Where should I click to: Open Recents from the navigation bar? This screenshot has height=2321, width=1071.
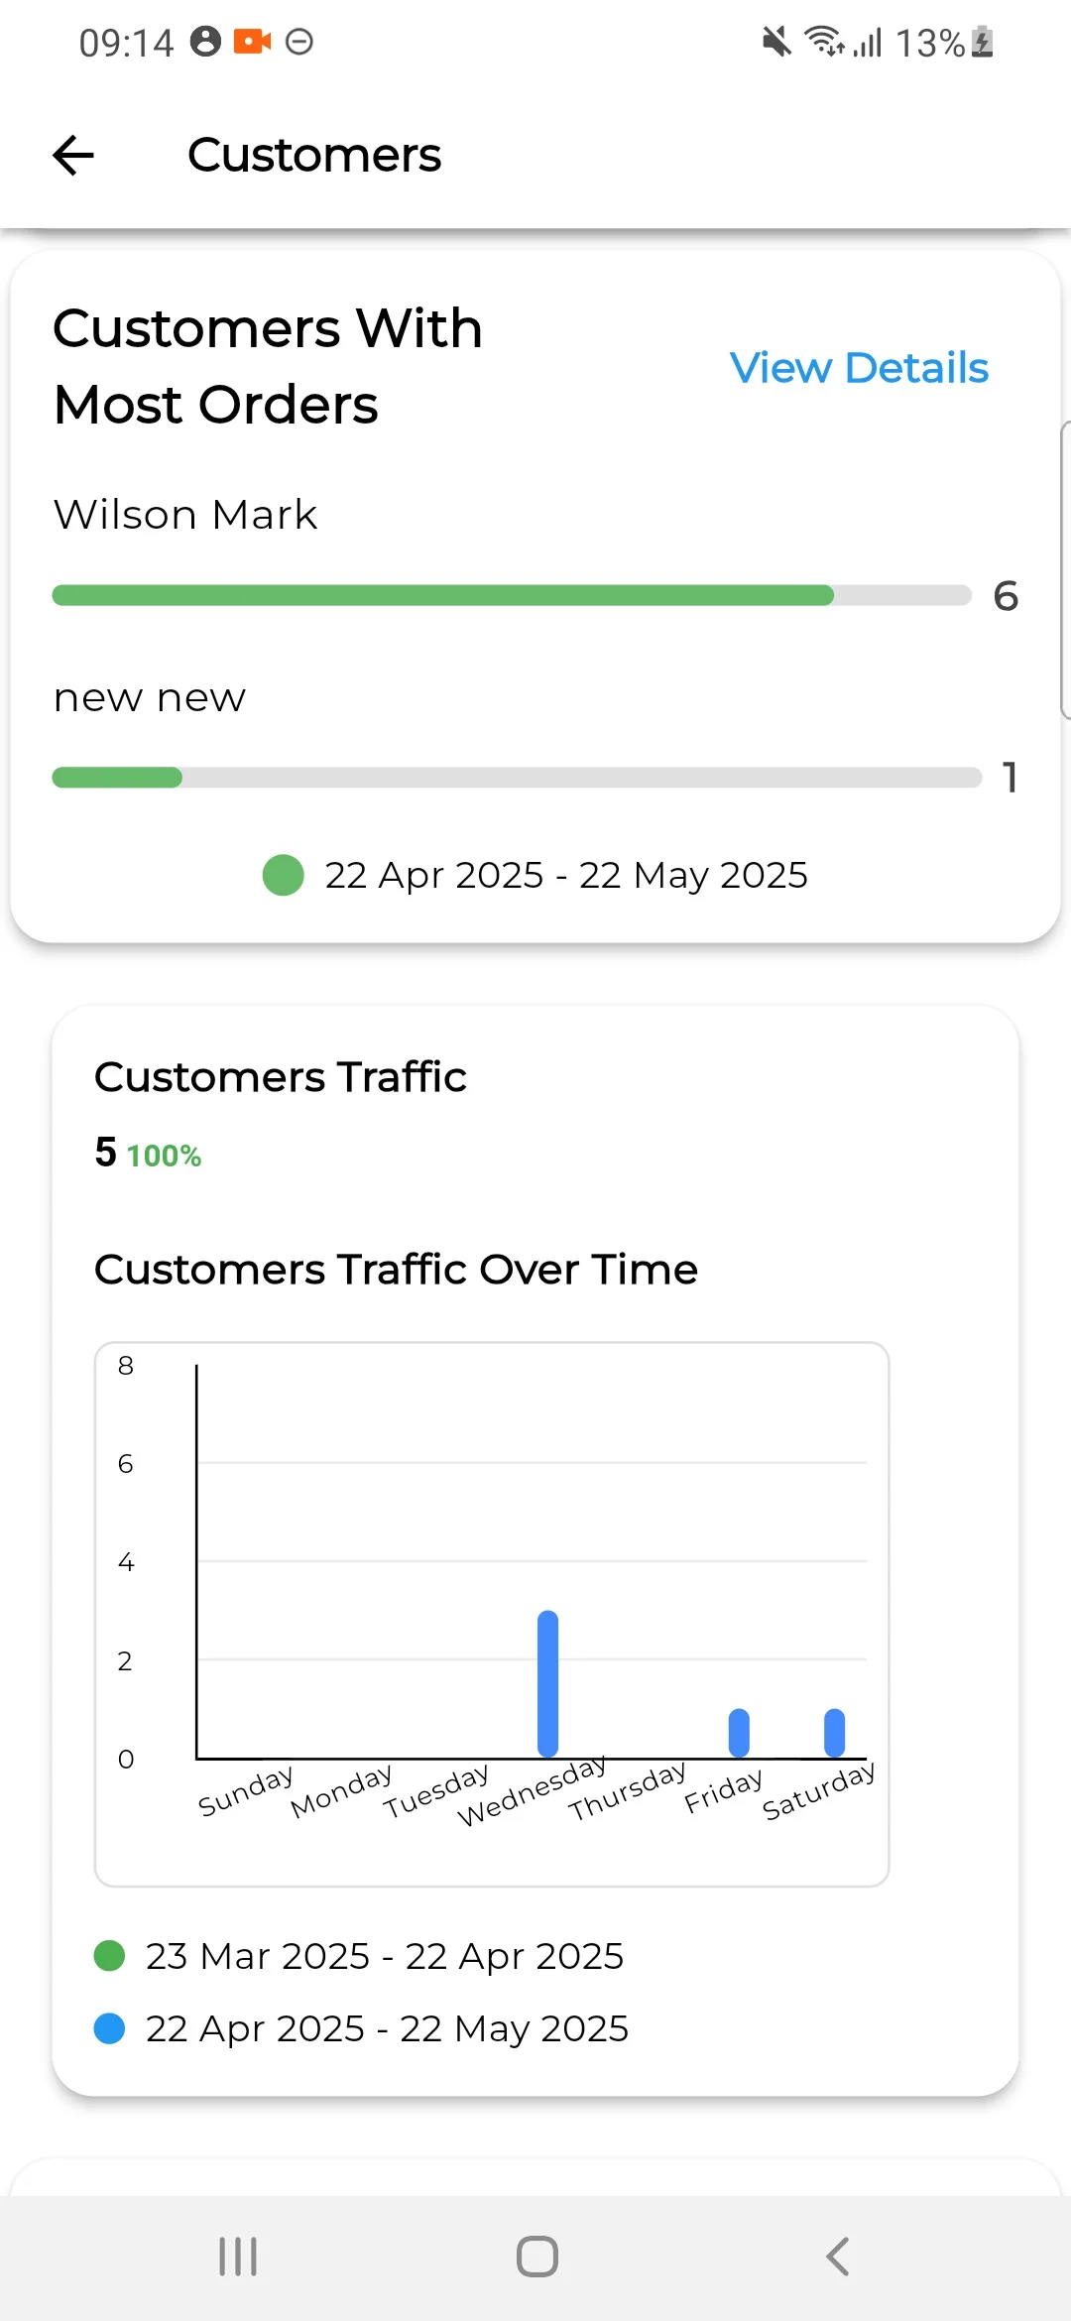point(236,2258)
